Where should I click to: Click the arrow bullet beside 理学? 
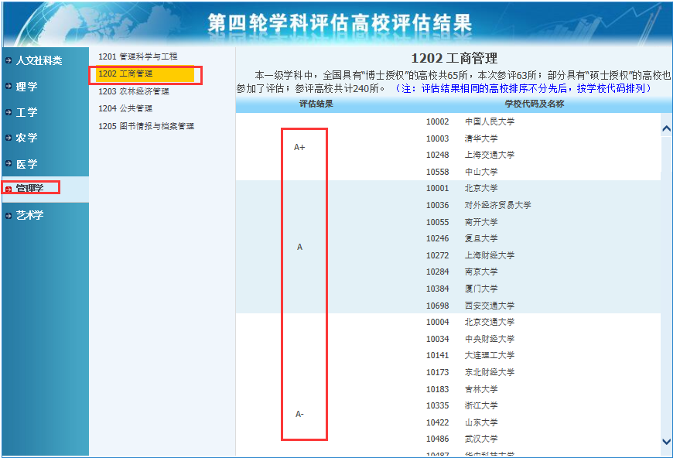pyautogui.click(x=9, y=86)
